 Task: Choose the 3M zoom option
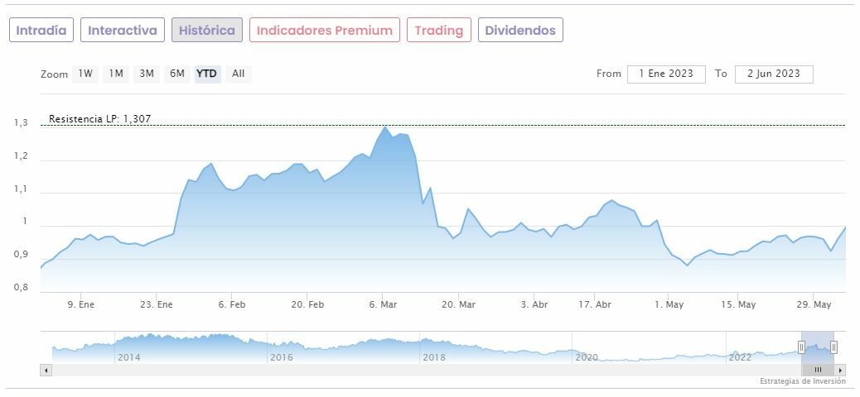coord(147,74)
